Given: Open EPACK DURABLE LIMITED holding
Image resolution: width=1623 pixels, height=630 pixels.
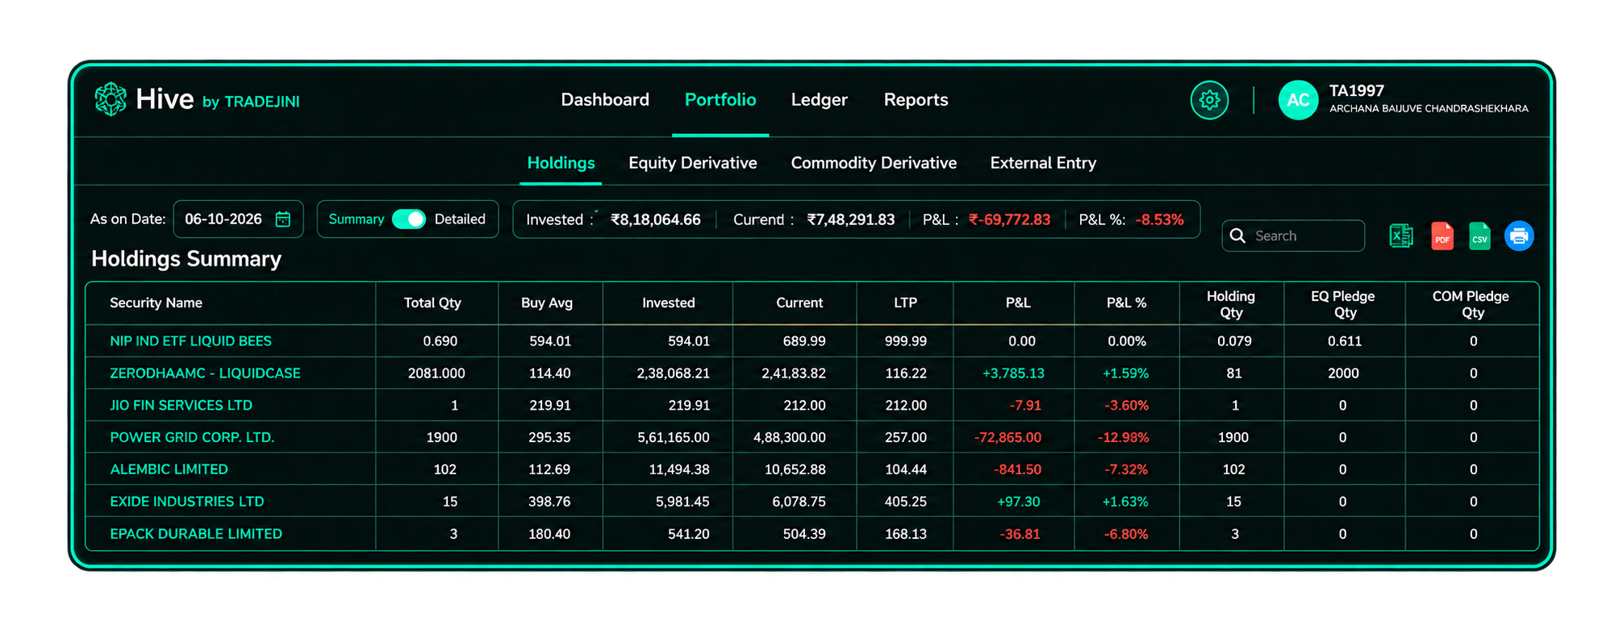Looking at the screenshot, I should (x=196, y=534).
